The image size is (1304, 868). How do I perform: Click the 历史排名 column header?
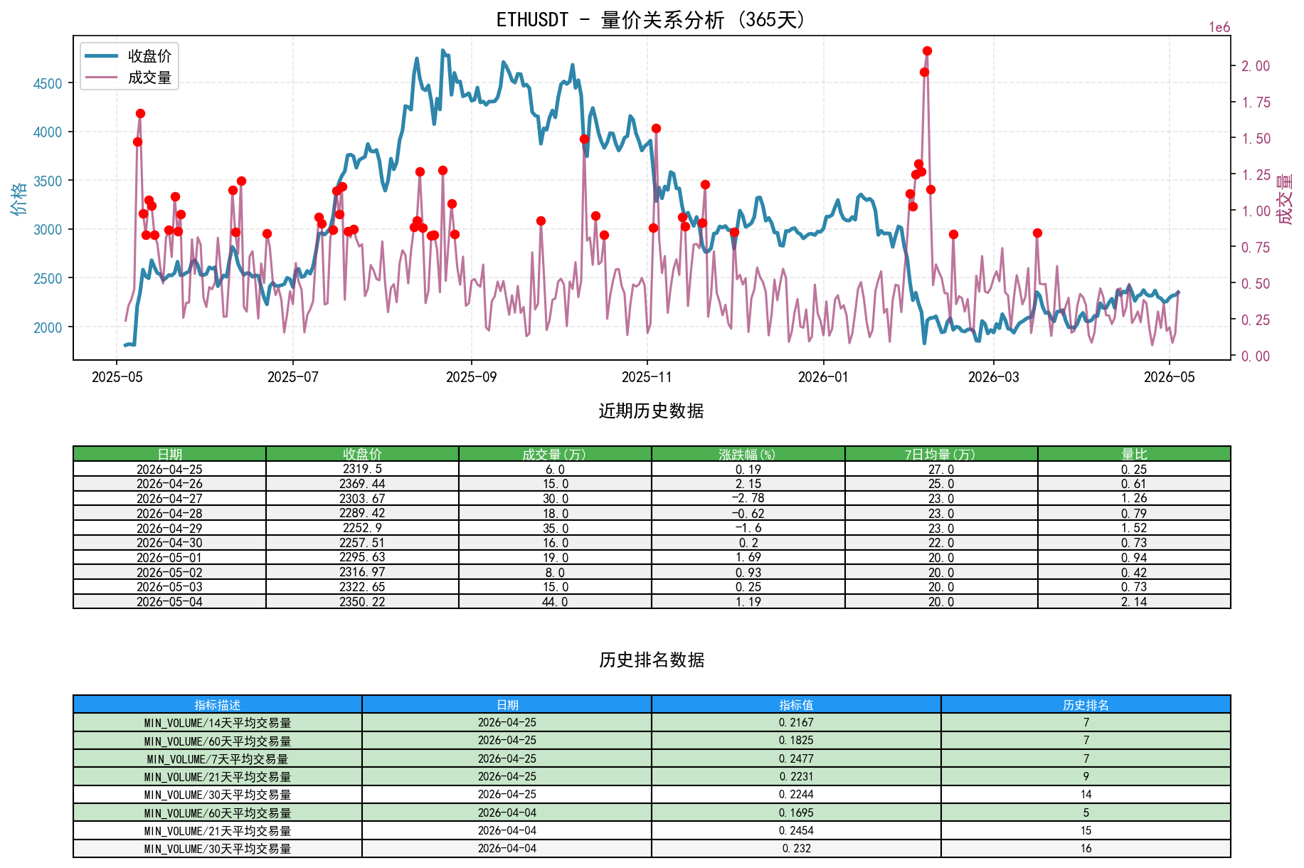pos(1086,704)
